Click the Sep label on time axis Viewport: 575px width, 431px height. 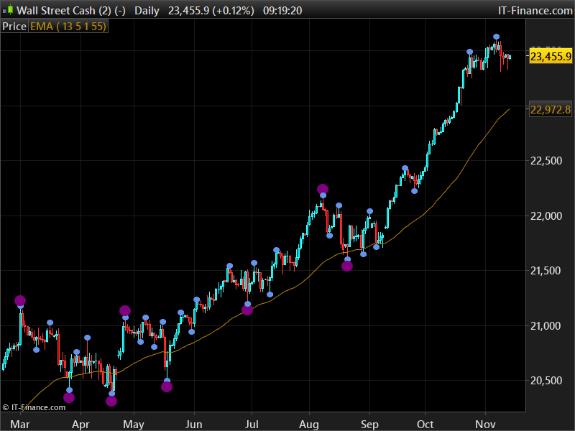click(369, 424)
